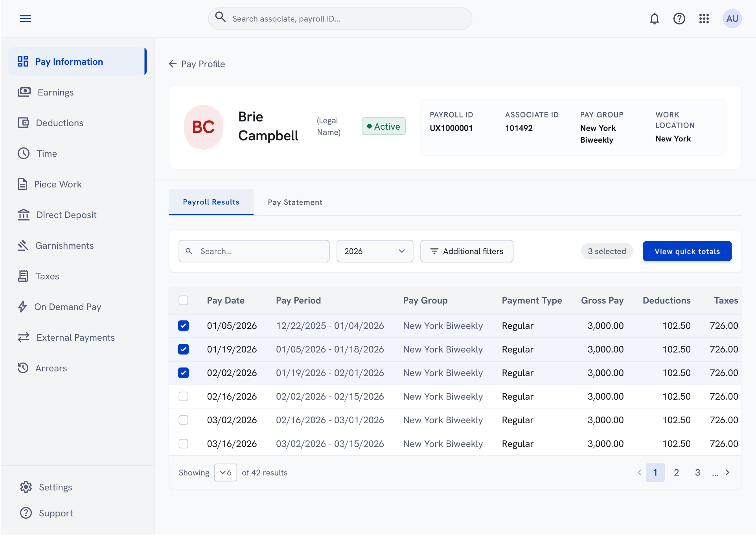Click the Gross Pay column header
The height and width of the screenshot is (536, 756).
tap(602, 300)
